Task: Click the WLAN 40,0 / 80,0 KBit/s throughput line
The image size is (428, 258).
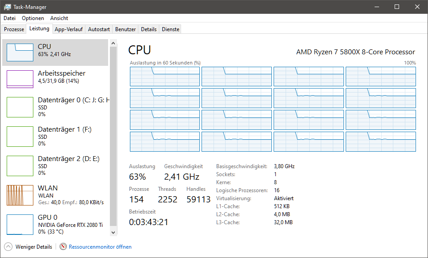Action: pyautogui.click(x=71, y=202)
